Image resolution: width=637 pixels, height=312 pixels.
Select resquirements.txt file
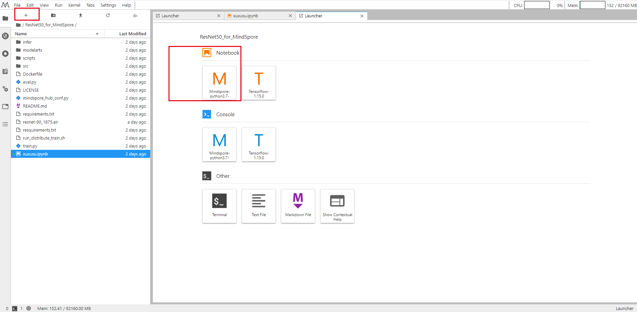pyautogui.click(x=81, y=130)
